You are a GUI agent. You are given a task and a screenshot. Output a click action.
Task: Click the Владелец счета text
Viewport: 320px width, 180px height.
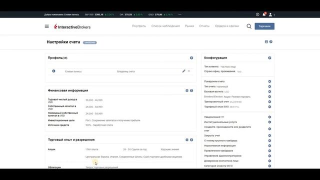pyautogui.click(x=125, y=71)
